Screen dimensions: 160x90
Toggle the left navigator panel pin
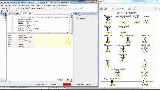click(x=3, y=13)
